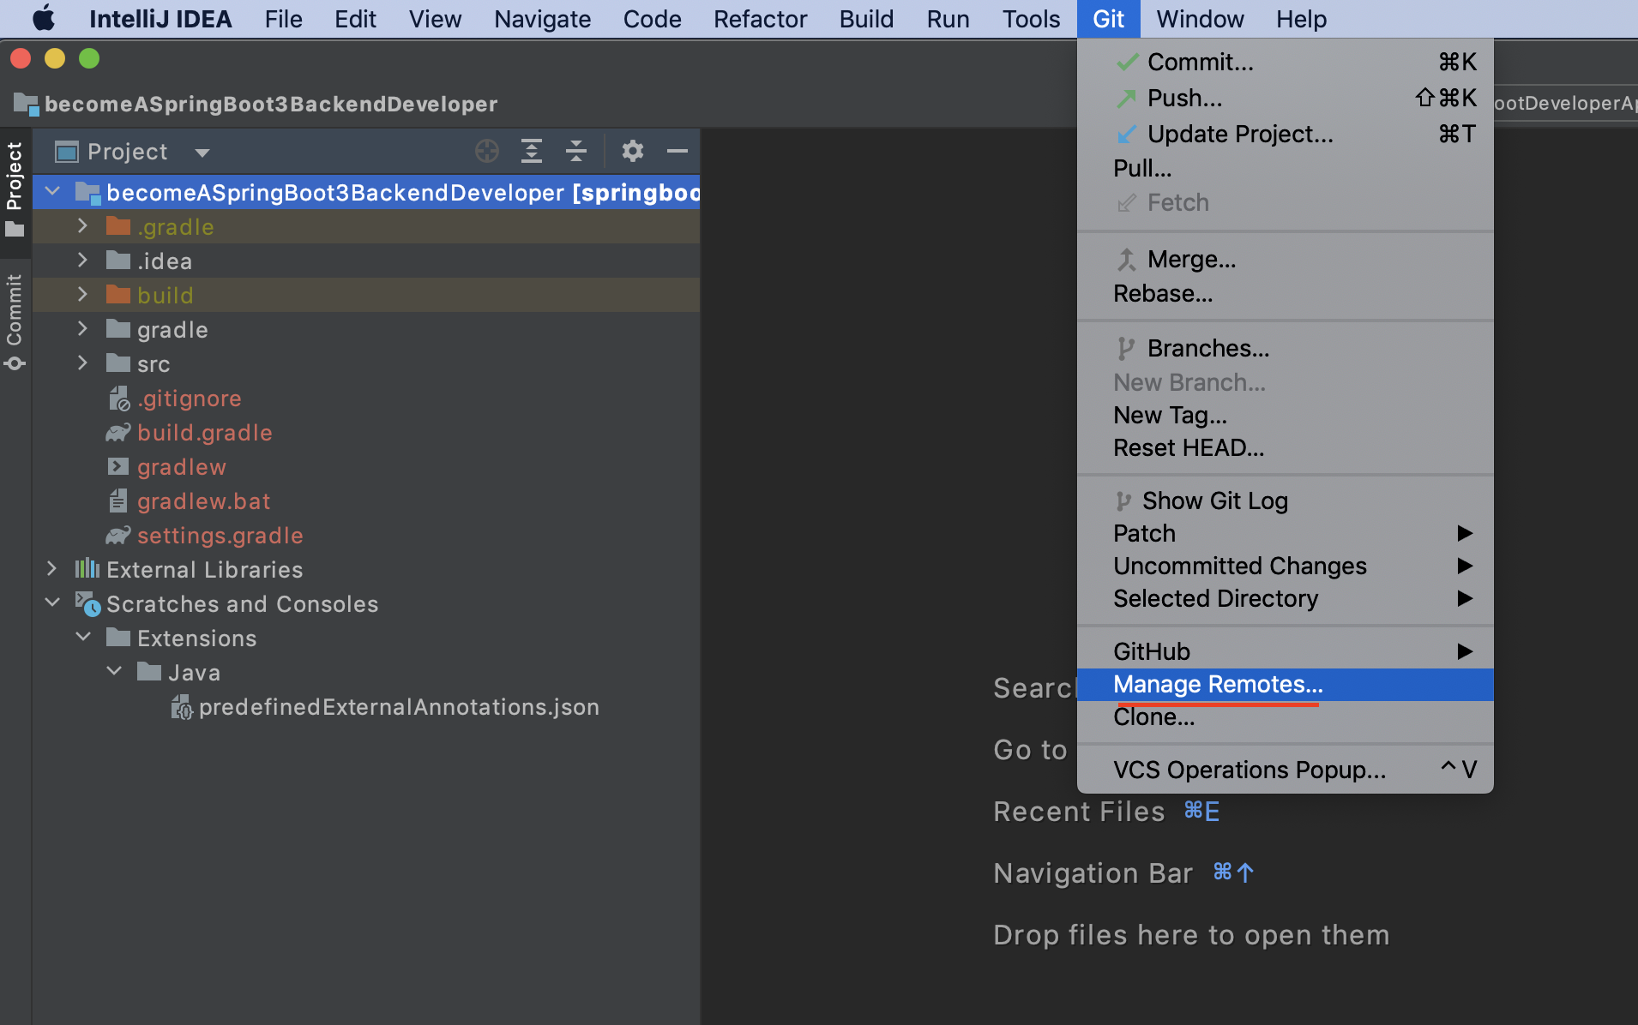The width and height of the screenshot is (1638, 1025).
Task: Open the Uncommitted Changes submenu
Action: (x=1285, y=566)
